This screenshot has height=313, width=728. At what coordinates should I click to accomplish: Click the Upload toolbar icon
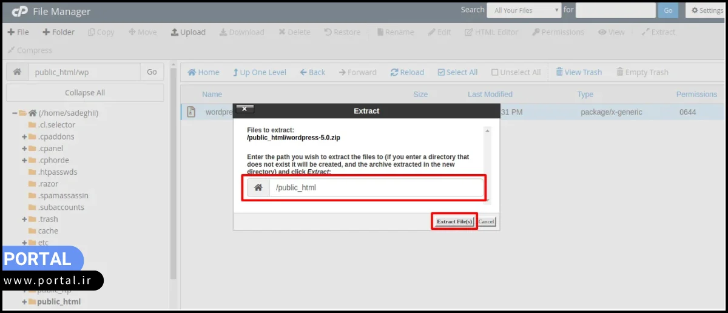tap(175, 32)
